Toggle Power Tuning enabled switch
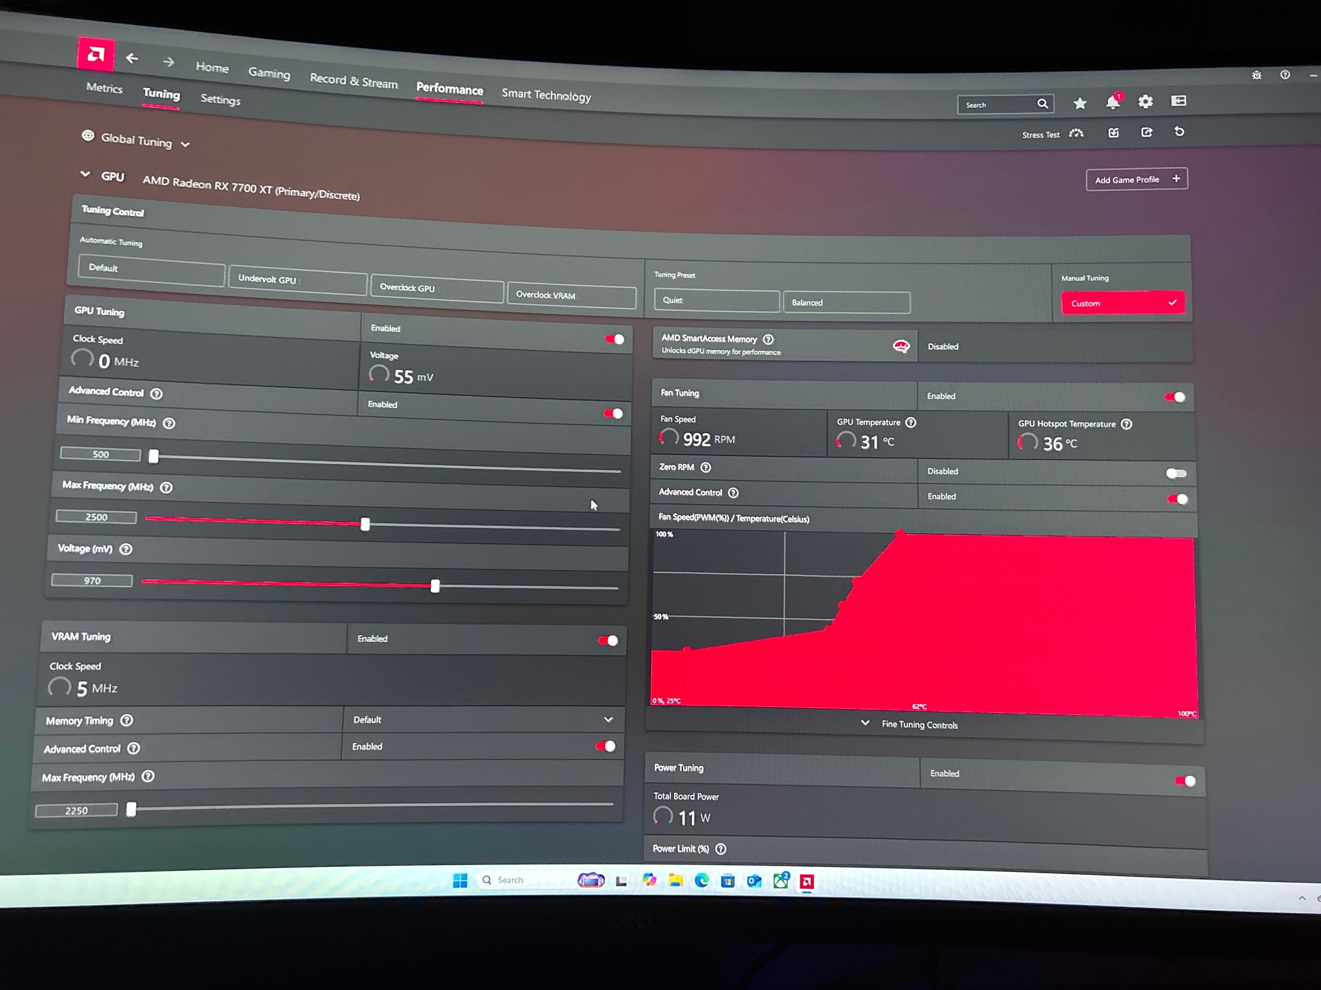Image resolution: width=1321 pixels, height=990 pixels. [x=1186, y=781]
